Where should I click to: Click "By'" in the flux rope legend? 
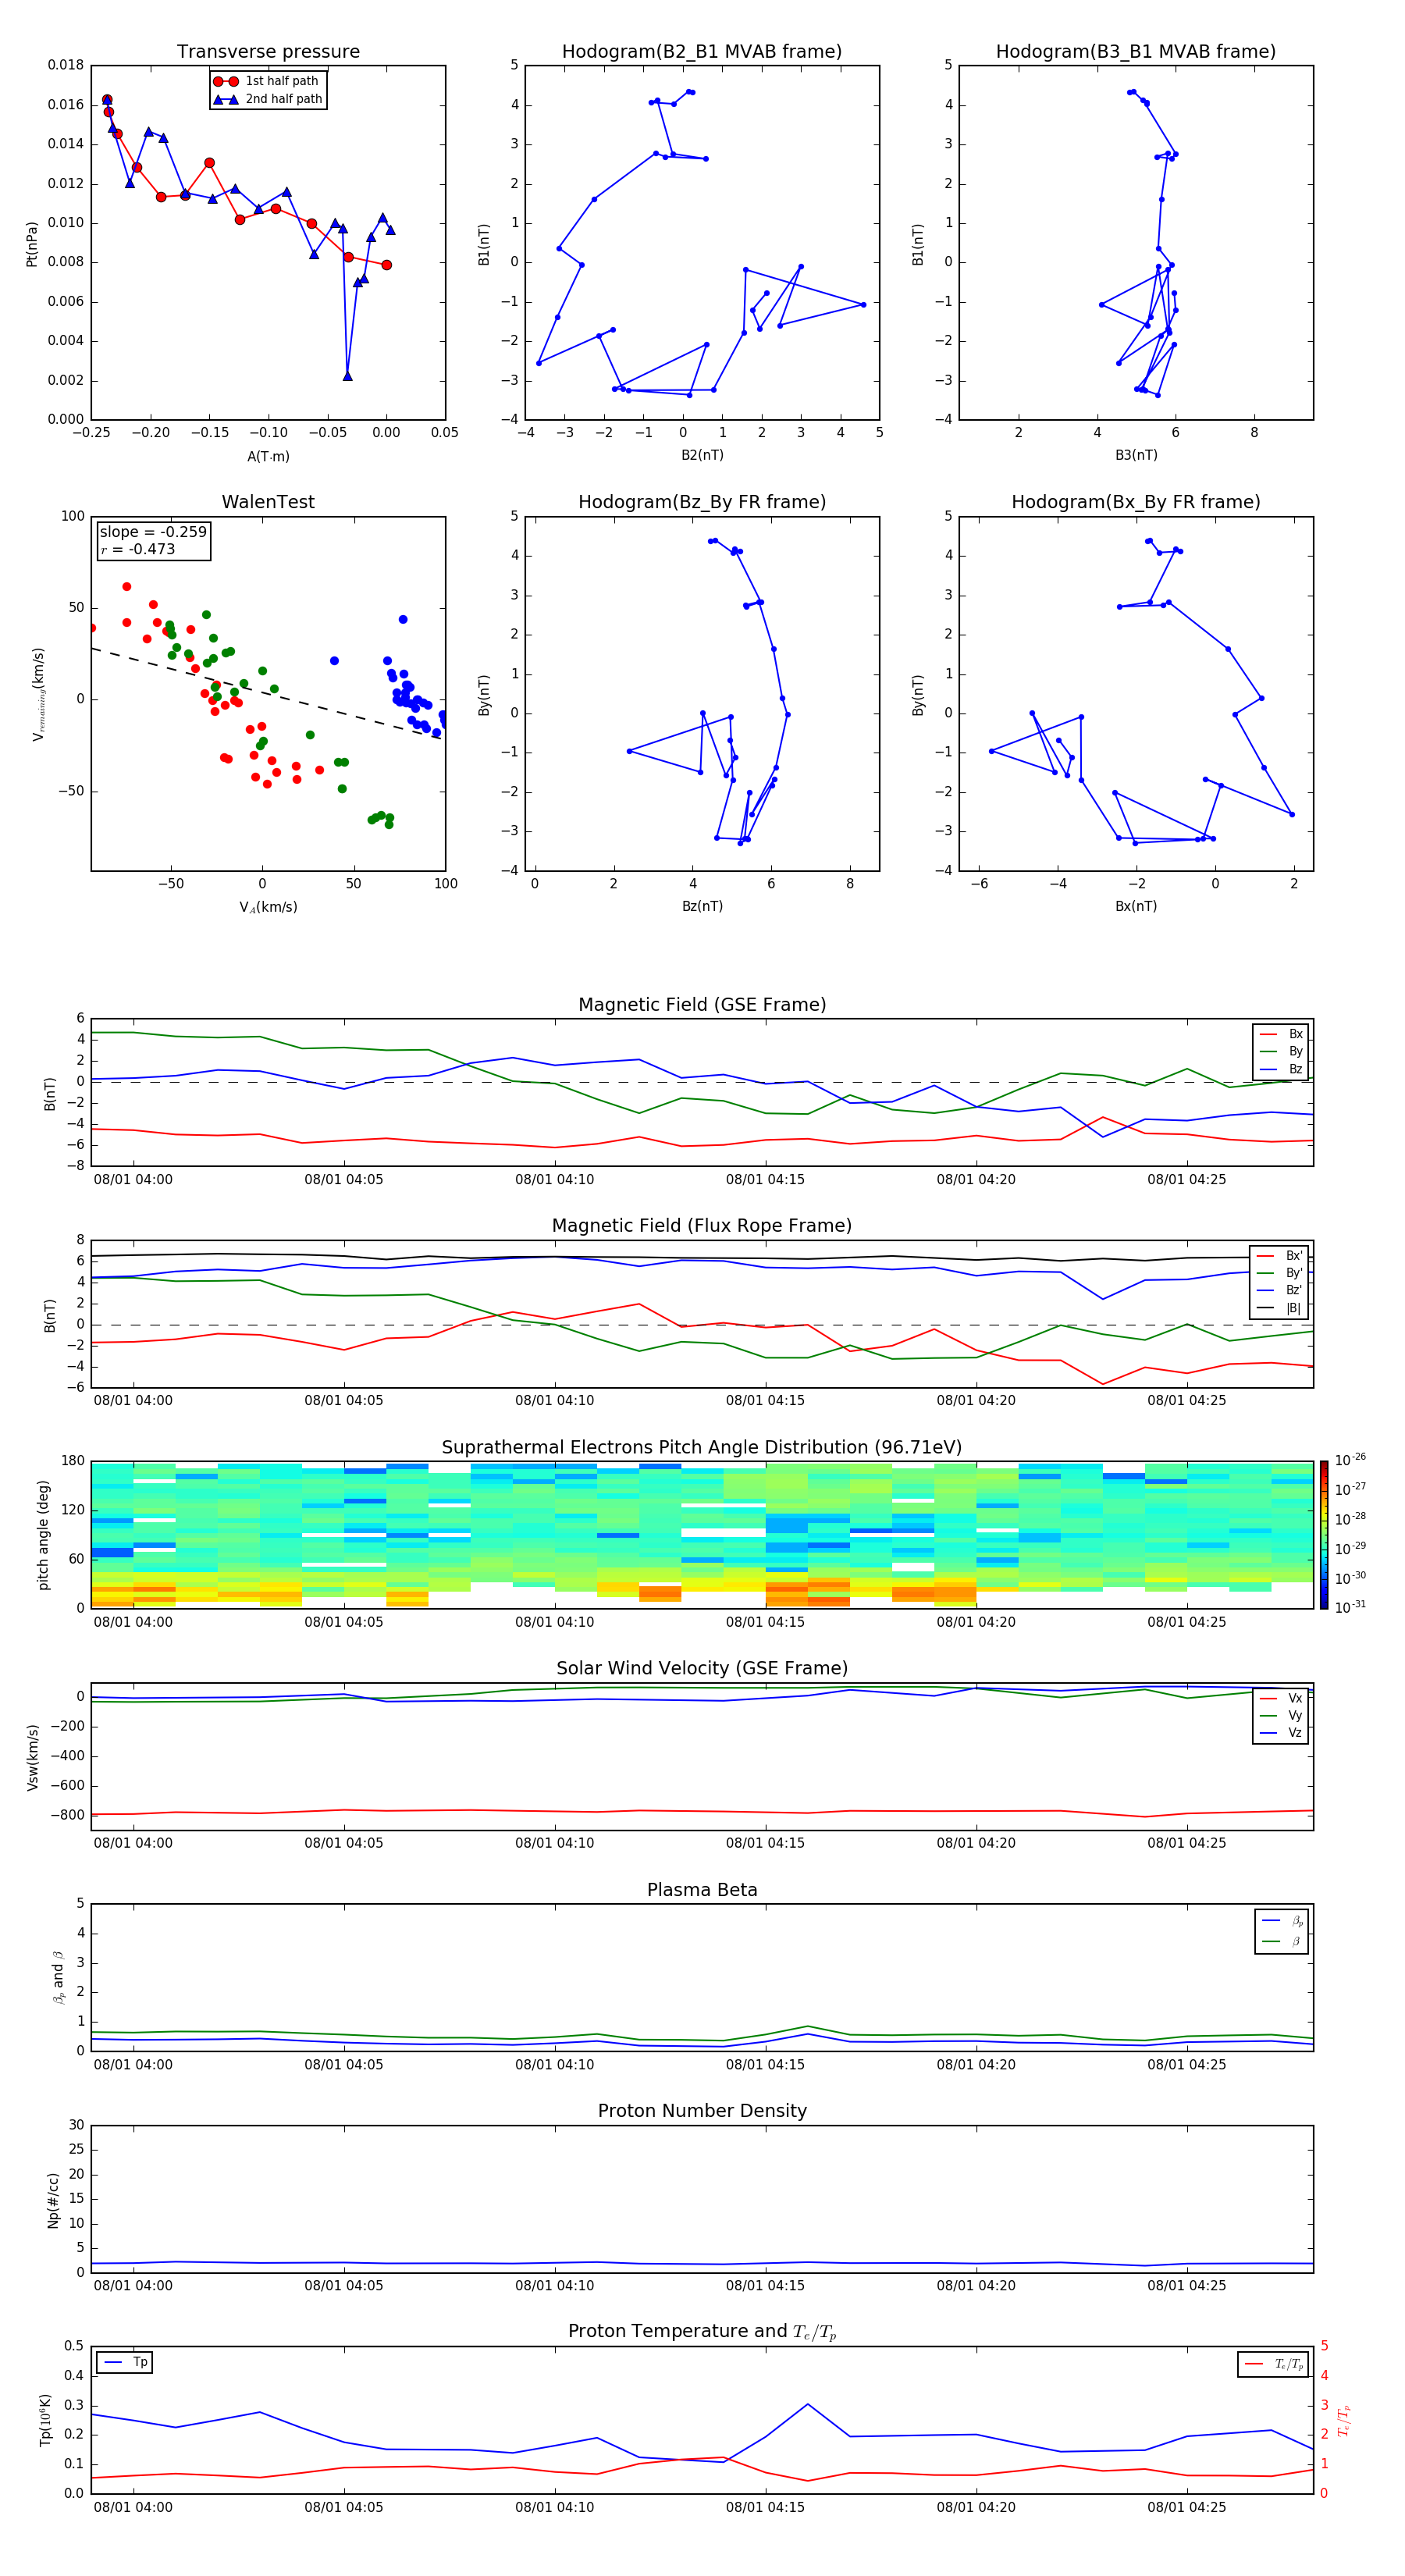point(1293,1273)
